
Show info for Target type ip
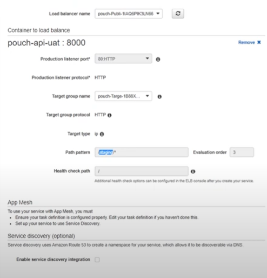point(102,134)
